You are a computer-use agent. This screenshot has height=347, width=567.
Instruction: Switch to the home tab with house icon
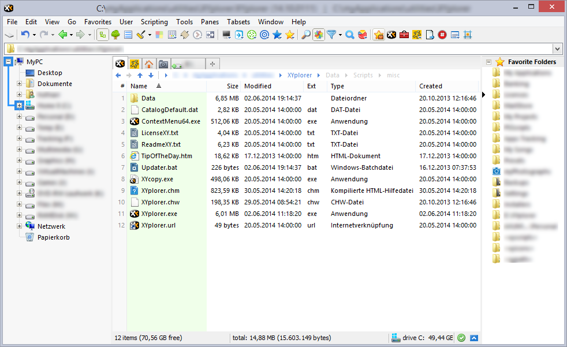click(149, 64)
